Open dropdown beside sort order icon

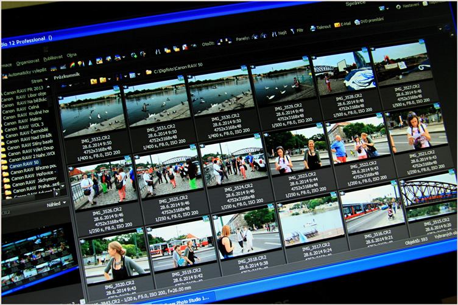click(125, 77)
